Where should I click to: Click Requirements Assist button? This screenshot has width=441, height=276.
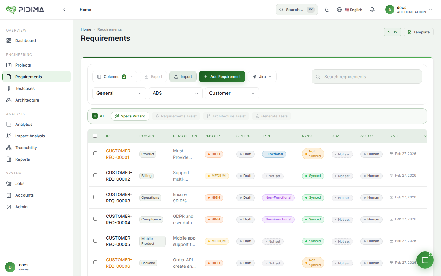click(x=176, y=116)
